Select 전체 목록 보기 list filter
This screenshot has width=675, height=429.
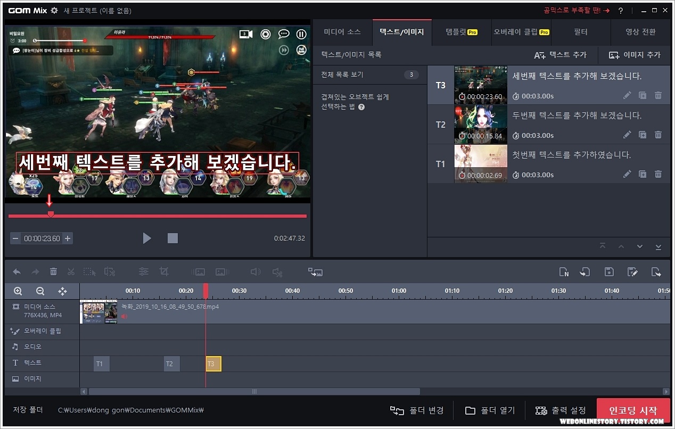click(370, 75)
